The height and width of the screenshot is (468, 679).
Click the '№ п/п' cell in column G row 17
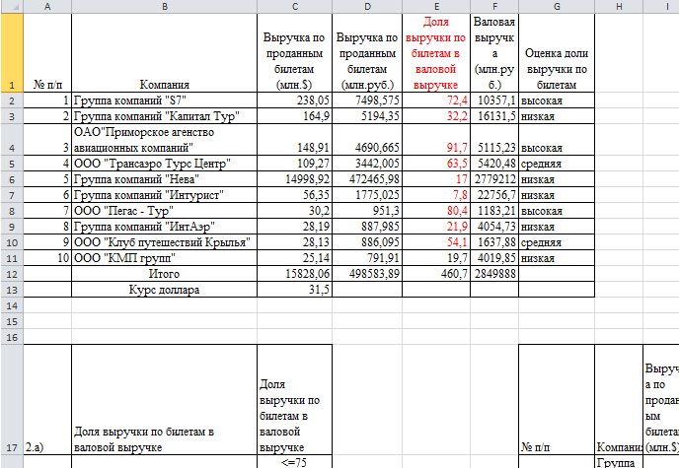coord(557,399)
